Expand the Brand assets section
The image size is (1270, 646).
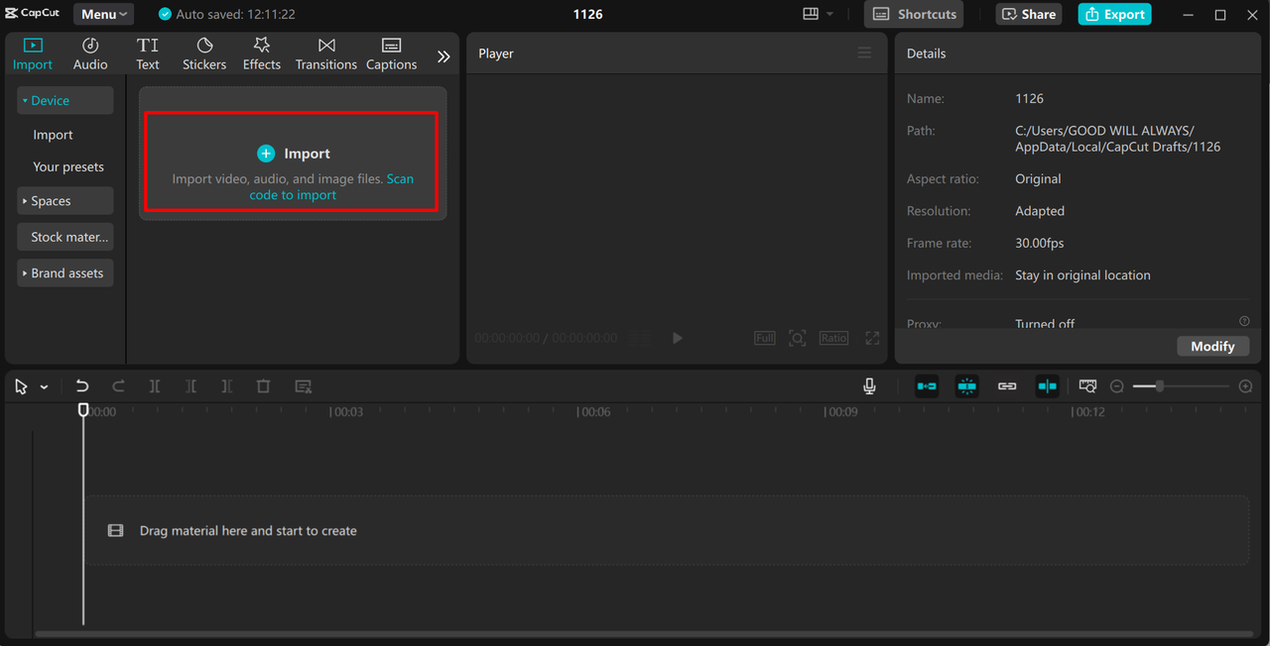pyautogui.click(x=64, y=272)
